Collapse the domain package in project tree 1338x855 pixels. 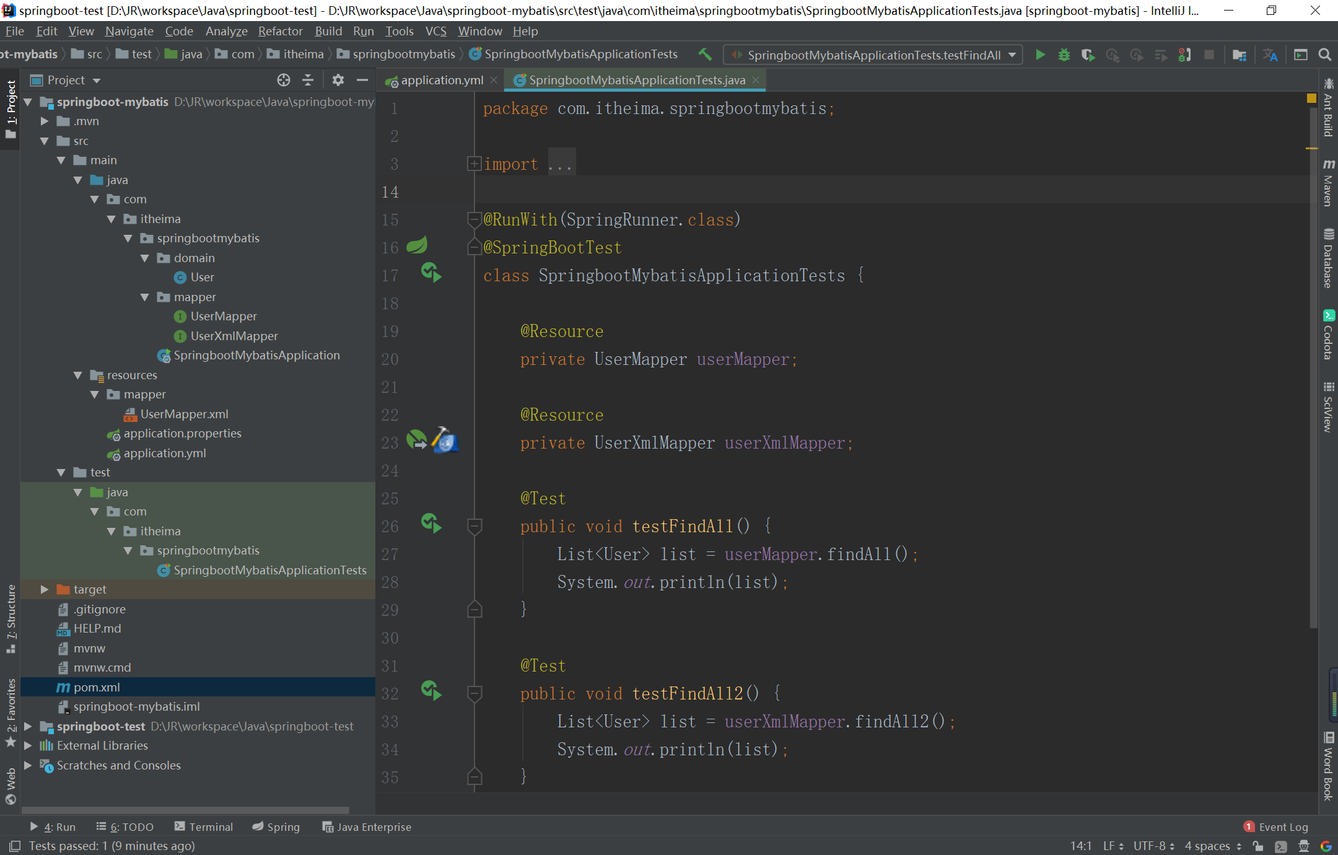click(144, 258)
